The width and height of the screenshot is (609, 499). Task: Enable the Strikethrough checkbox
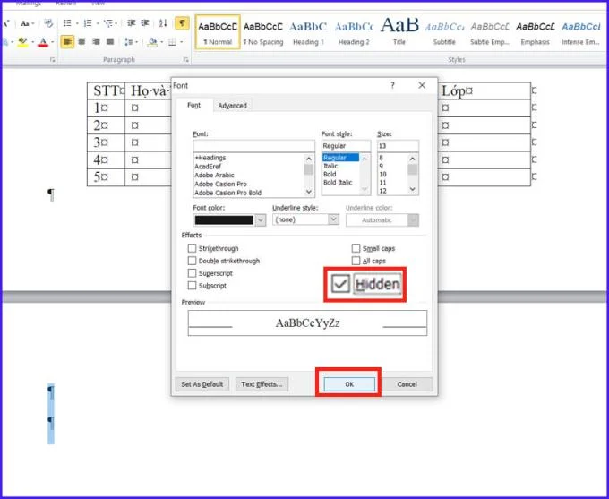click(192, 248)
